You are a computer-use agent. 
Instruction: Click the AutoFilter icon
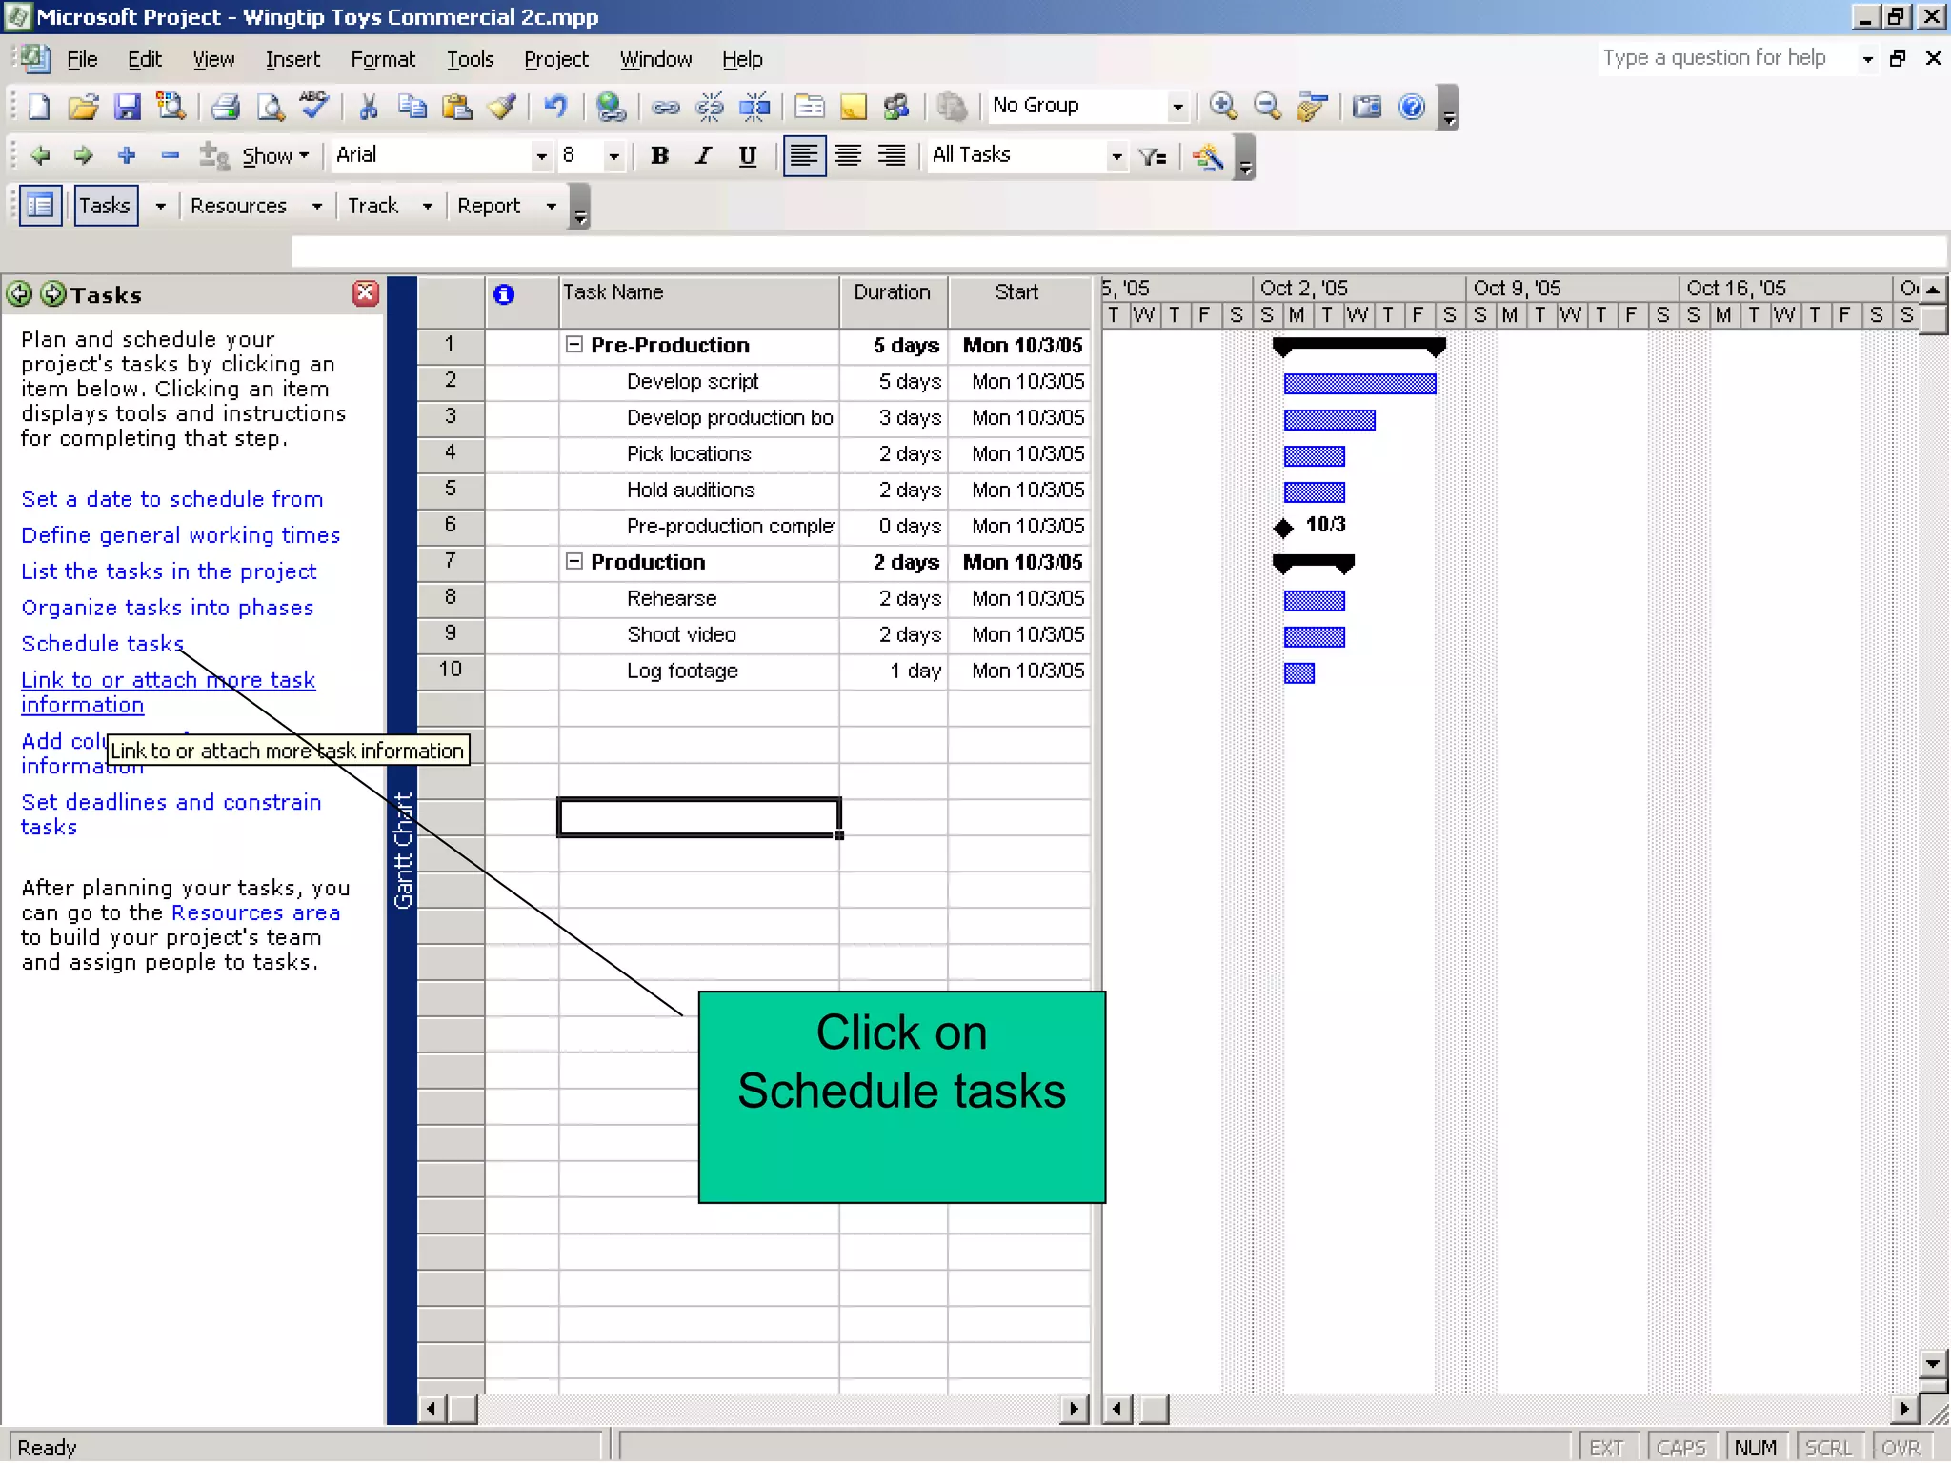(x=1153, y=156)
